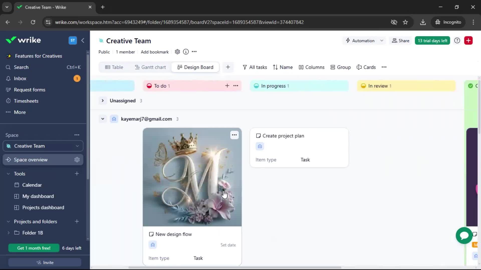Open the New design flow card menu
Screen dimensions: 481x270
[234, 135]
